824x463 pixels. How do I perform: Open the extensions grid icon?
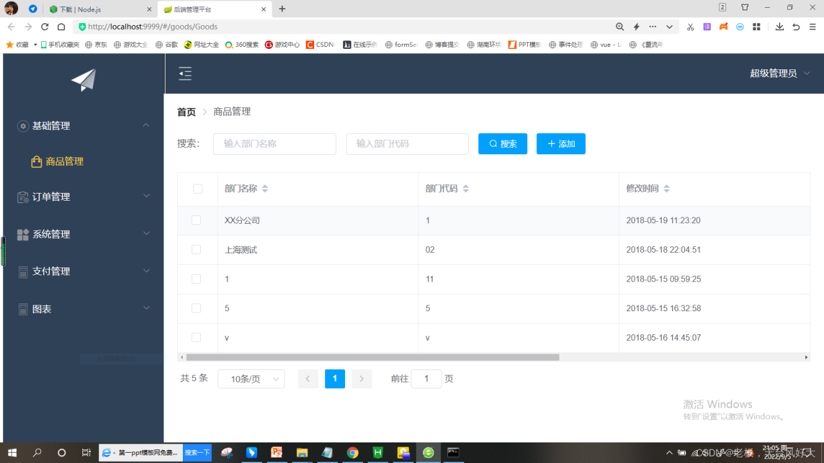point(756,27)
